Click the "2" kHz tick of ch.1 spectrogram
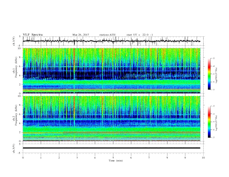This screenshot has width=229, height=177. [20, 84]
